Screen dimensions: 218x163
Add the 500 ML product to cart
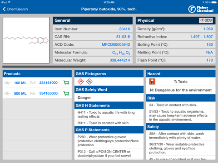(66, 93)
